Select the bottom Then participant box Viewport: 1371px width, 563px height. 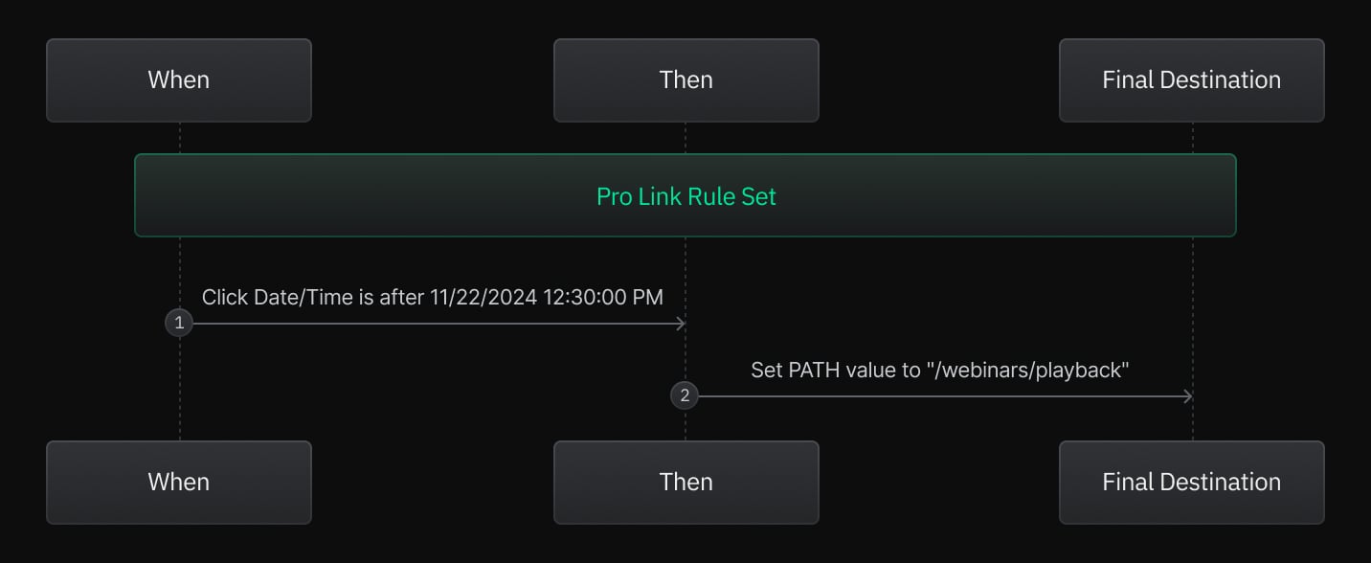coord(685,483)
